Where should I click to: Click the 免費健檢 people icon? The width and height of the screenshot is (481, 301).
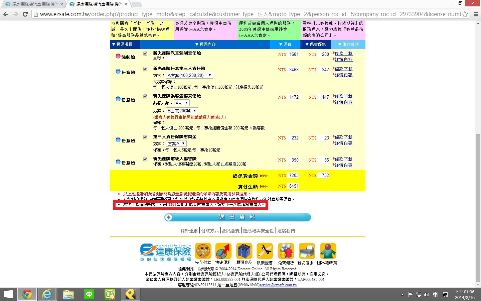pyautogui.click(x=286, y=251)
